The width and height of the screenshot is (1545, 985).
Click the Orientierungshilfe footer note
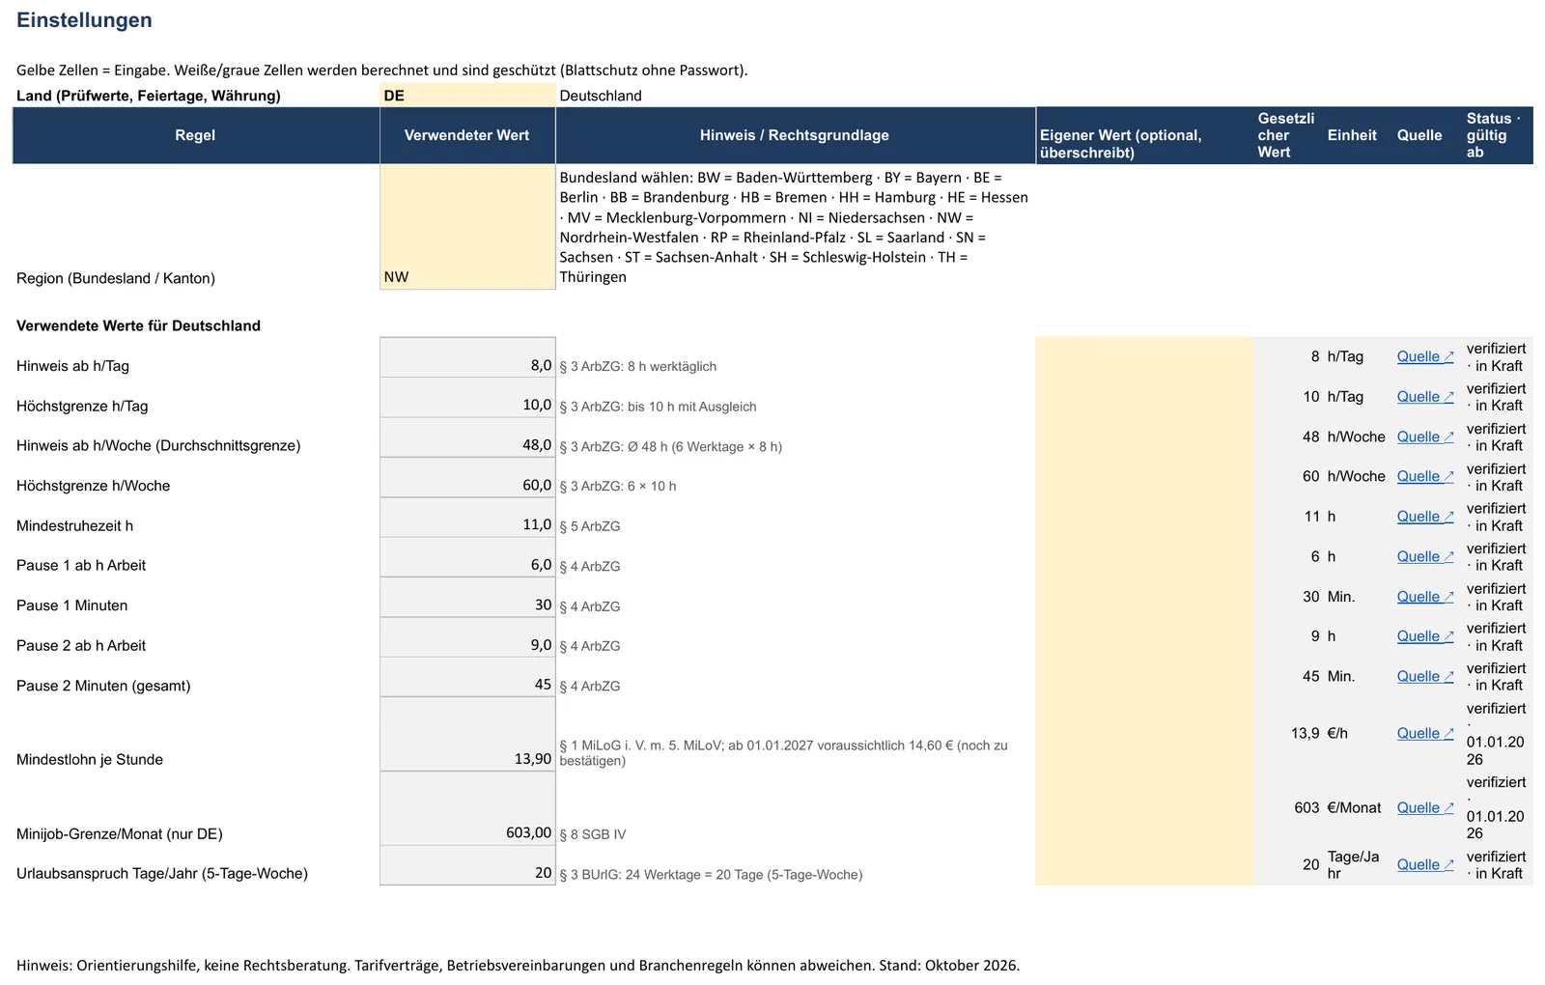(518, 965)
